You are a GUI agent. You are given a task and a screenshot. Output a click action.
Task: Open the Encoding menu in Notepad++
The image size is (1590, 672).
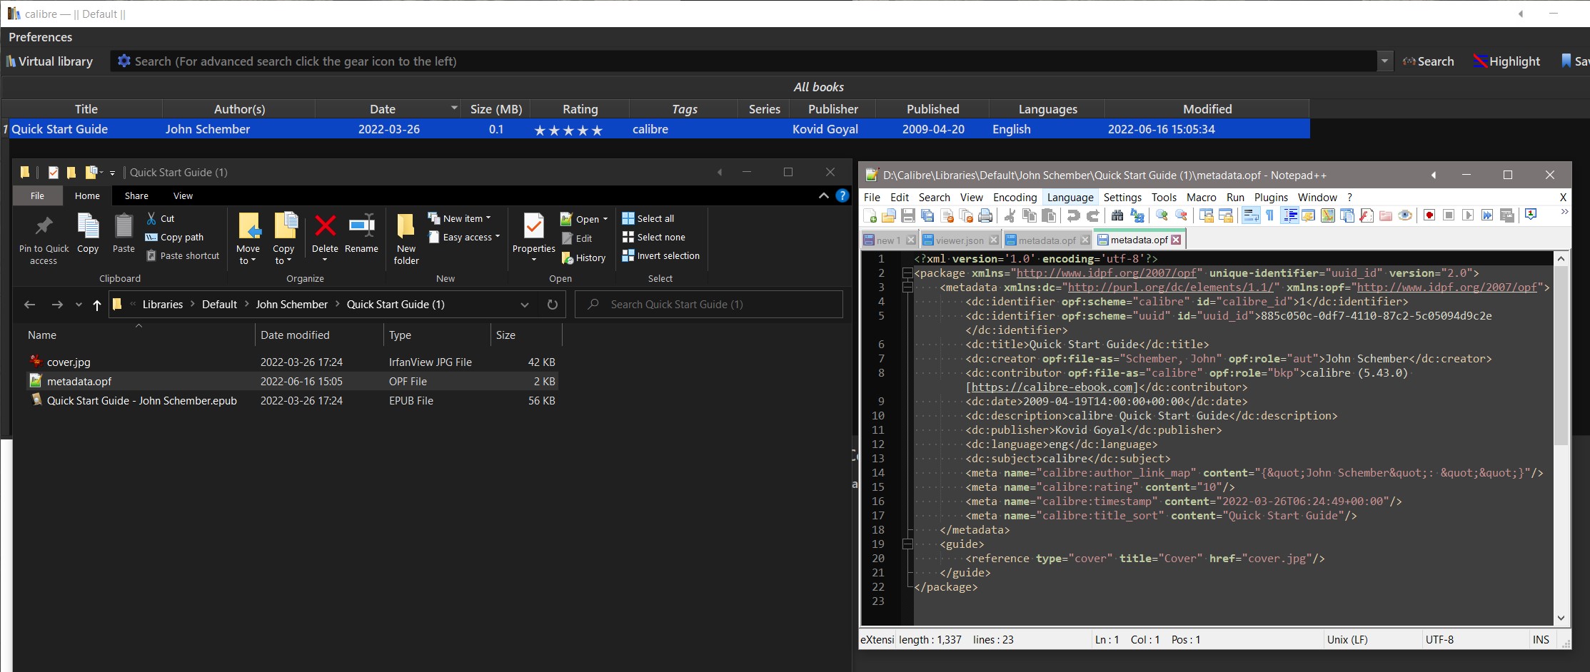(x=1015, y=198)
